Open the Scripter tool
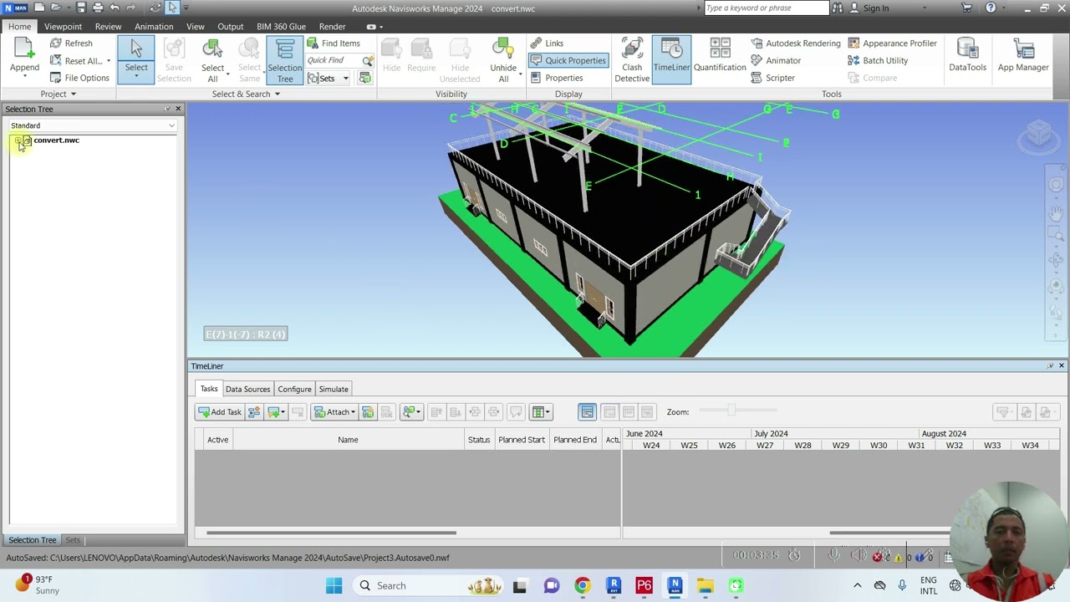This screenshot has height=602, width=1070. click(x=772, y=78)
